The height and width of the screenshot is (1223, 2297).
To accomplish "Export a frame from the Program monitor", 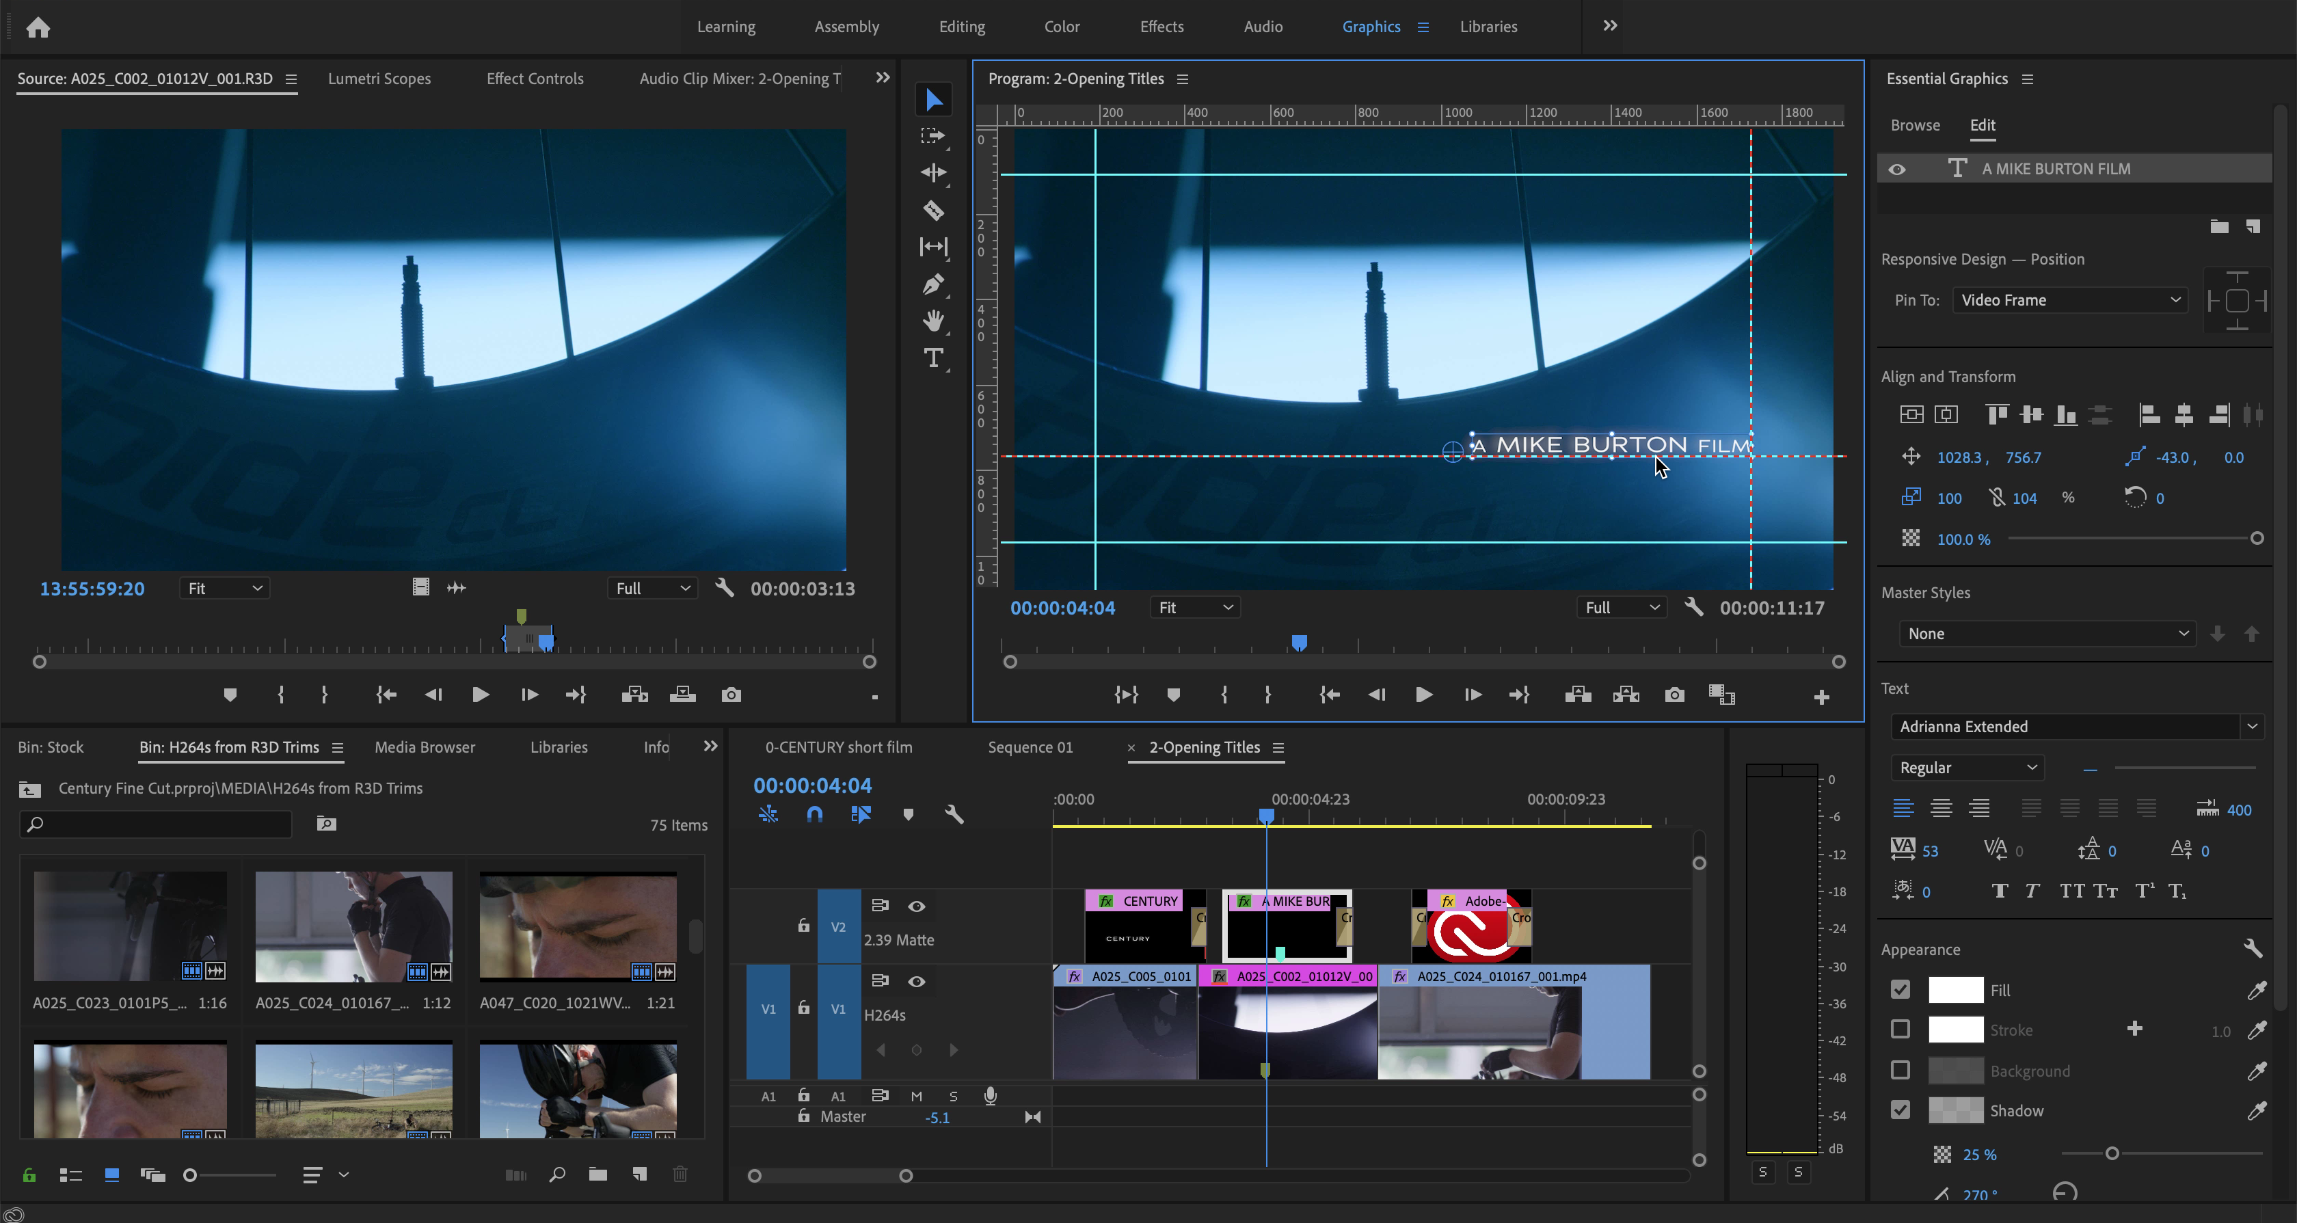I will click(1674, 695).
